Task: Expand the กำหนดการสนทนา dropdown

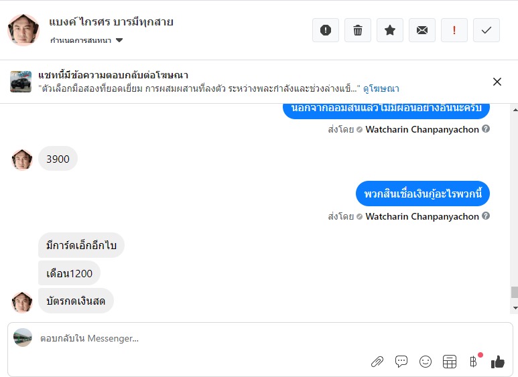Action: (119, 41)
